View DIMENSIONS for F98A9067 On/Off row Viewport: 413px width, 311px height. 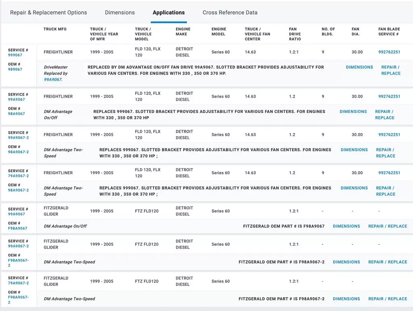click(x=346, y=226)
